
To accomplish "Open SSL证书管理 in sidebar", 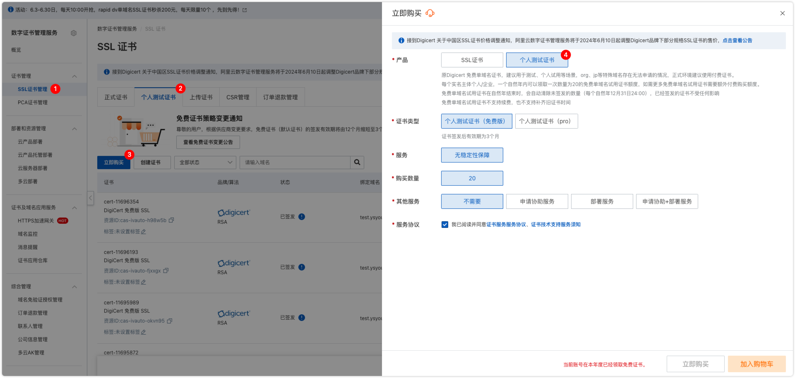I will tap(32, 89).
